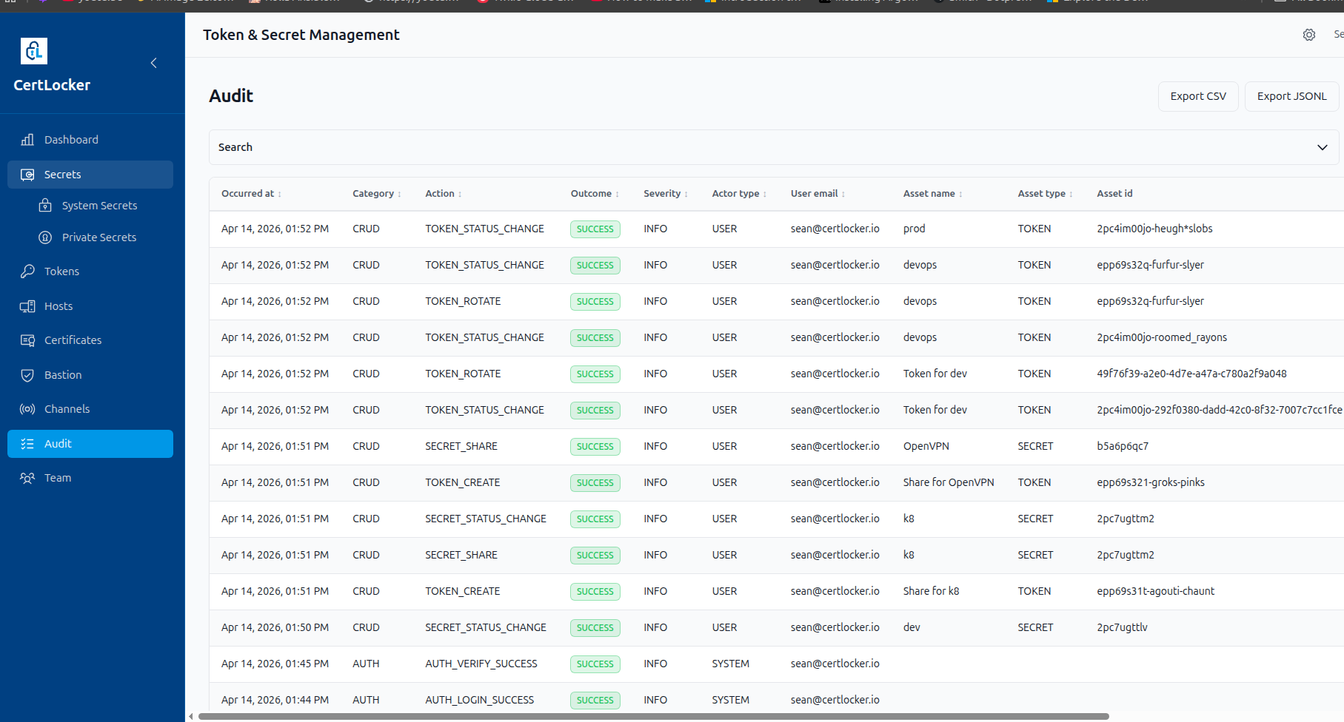Sort by Outcome column arrows
Viewport: 1344px width, 722px height.
pyautogui.click(x=617, y=194)
